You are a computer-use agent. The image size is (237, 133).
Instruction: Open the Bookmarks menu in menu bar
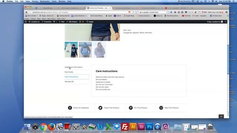(45, 1)
